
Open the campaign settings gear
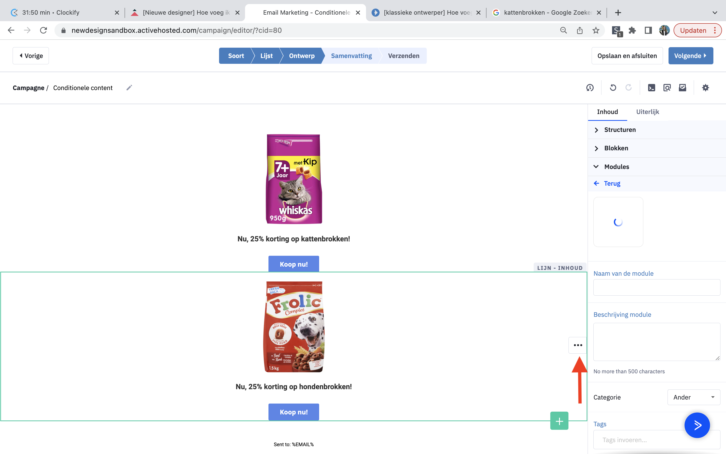pyautogui.click(x=706, y=88)
